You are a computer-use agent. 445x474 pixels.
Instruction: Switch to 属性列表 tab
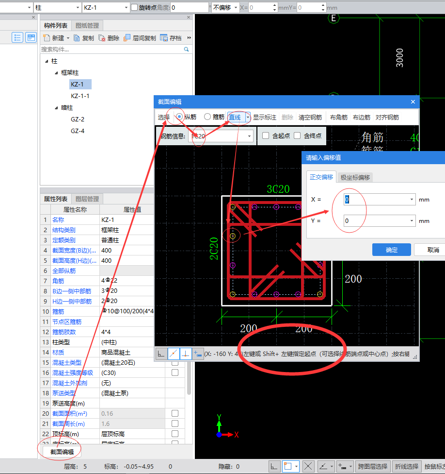tap(56, 199)
